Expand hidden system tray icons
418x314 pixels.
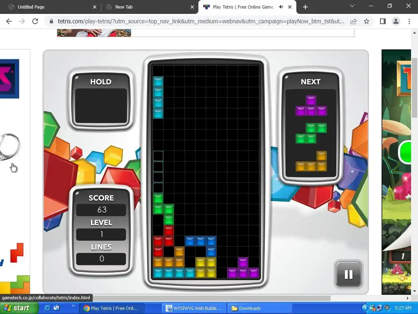pos(365,308)
